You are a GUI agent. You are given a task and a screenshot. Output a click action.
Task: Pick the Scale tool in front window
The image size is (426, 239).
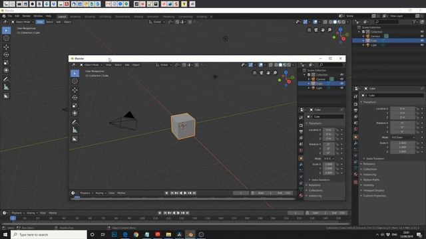[75, 106]
